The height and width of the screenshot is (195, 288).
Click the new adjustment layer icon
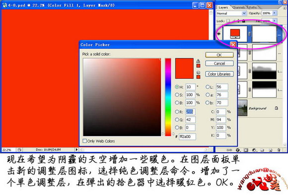[x=254, y=150]
